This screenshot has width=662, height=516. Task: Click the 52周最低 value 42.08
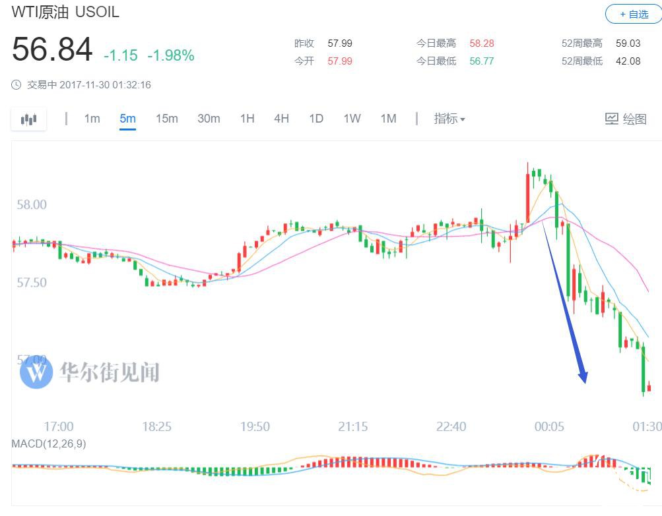(628, 61)
